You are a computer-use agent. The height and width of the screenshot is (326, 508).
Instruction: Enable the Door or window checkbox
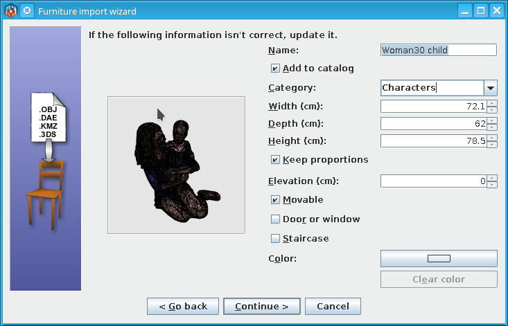[275, 219]
